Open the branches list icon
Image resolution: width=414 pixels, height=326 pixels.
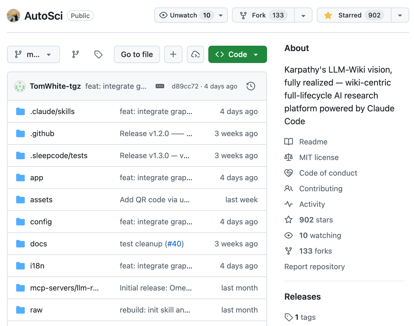pos(76,54)
